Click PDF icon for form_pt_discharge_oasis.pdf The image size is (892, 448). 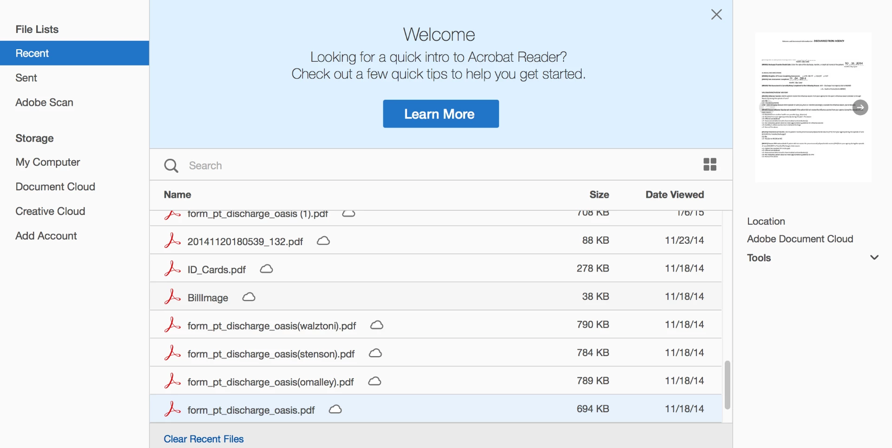(x=172, y=409)
